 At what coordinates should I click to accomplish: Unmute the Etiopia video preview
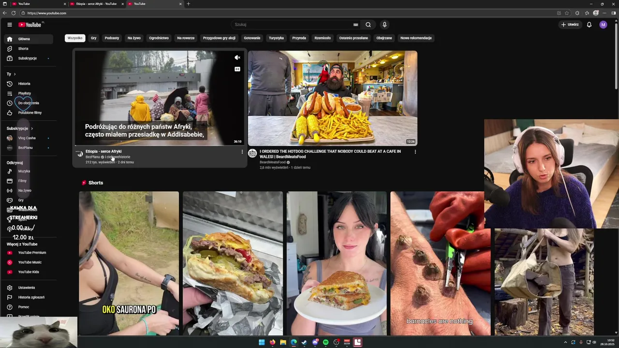coord(237,58)
